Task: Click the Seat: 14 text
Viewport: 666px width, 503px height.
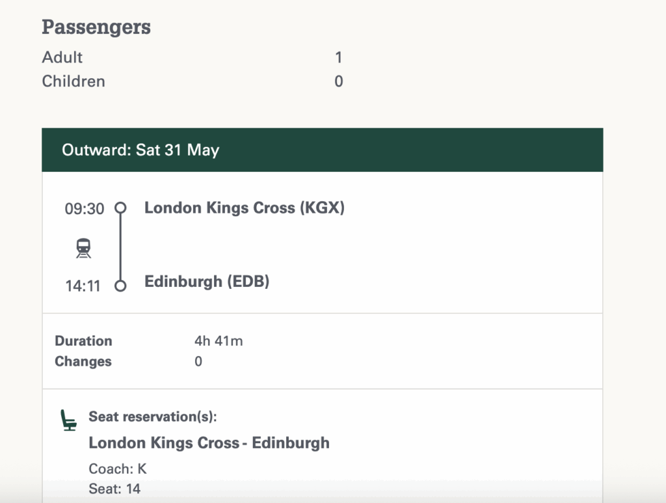Action: 114,489
